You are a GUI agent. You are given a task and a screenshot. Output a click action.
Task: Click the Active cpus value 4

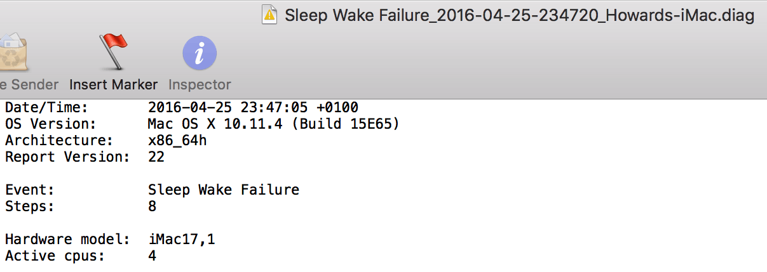pyautogui.click(x=153, y=256)
